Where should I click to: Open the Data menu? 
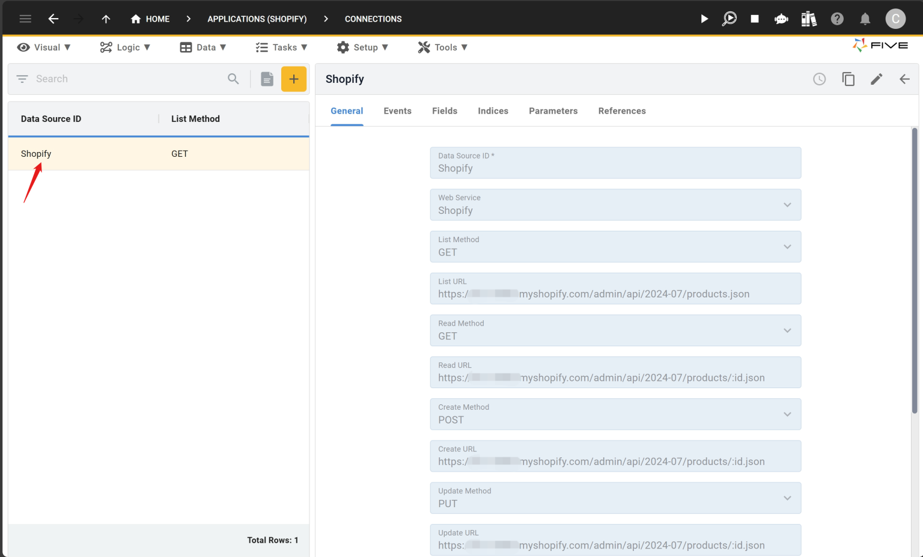coord(203,47)
